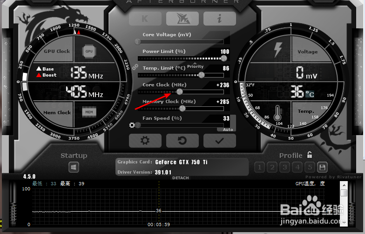Click the lightning bolt voltage icon

pos(277,50)
